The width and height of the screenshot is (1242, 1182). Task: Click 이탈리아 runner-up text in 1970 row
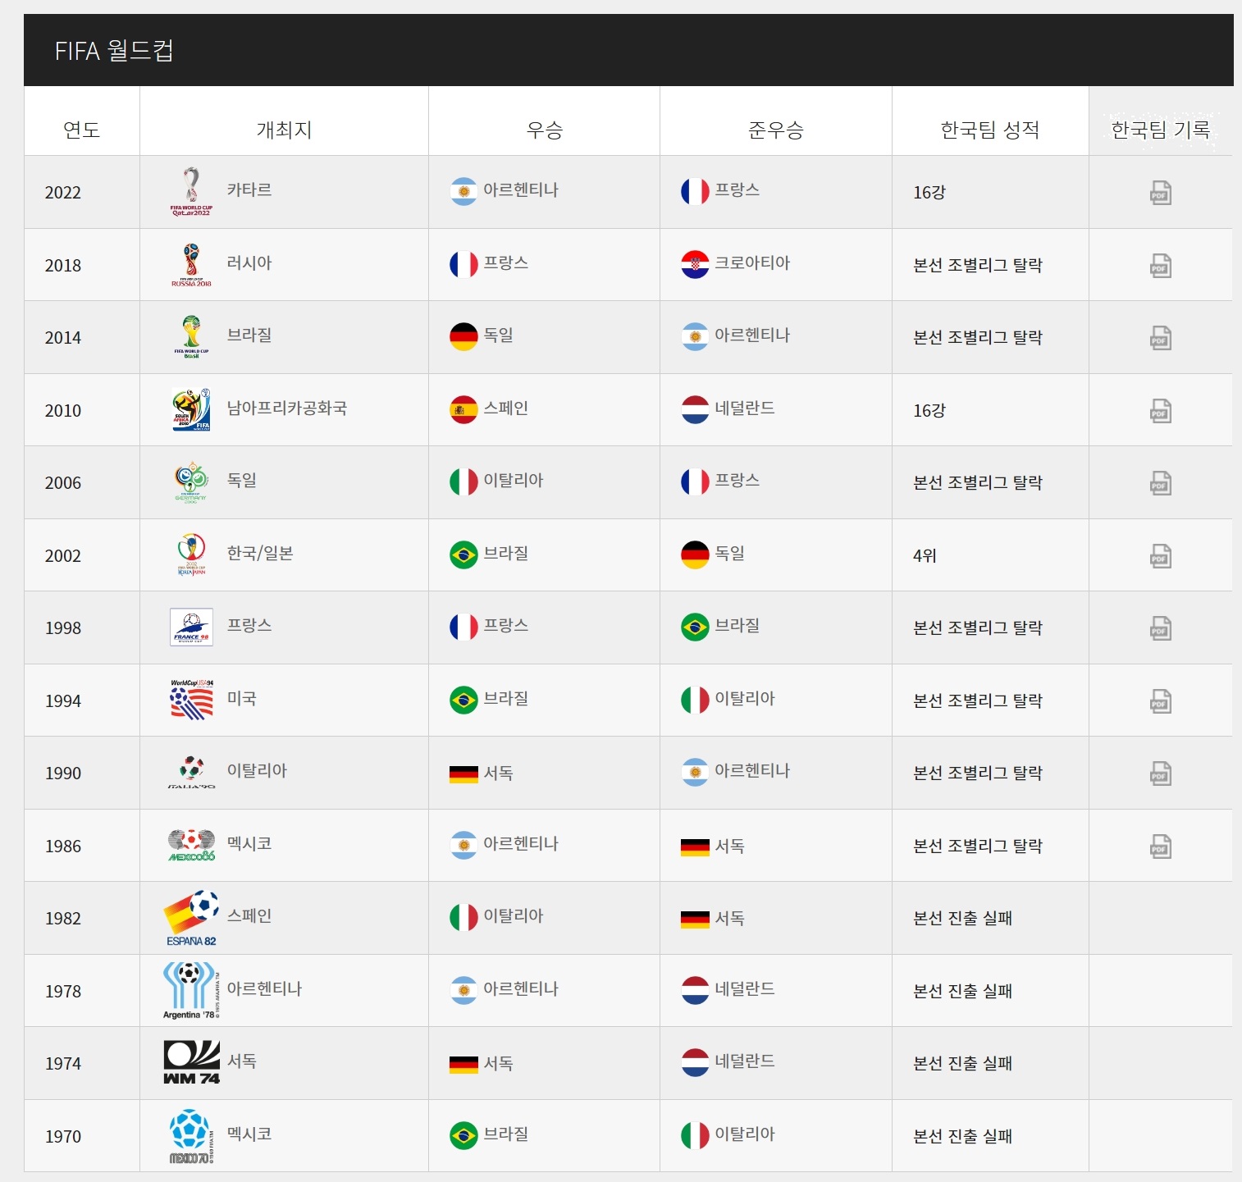click(x=745, y=1134)
